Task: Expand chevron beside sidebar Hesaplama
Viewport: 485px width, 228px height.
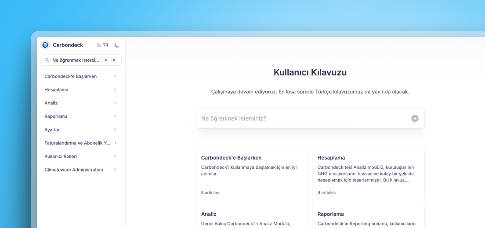Action: (x=115, y=89)
